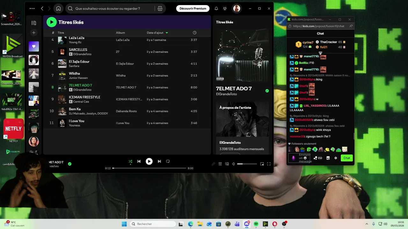Sort by Album column header
The image size is (408, 229).
click(120, 33)
